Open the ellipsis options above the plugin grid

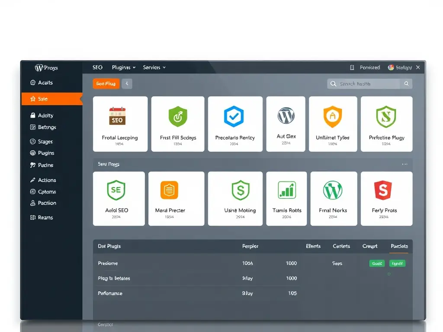click(404, 164)
